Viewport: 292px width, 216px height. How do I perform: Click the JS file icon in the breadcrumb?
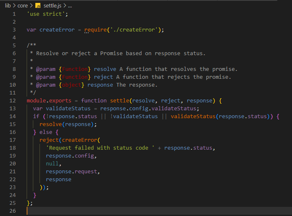coord(38,6)
